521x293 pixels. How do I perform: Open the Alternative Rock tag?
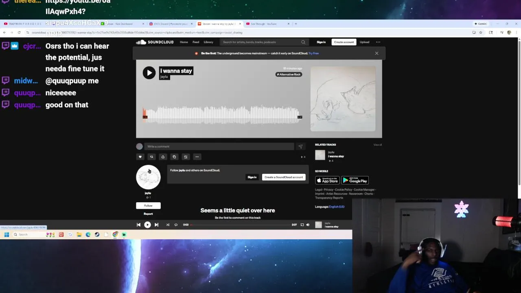289,74
